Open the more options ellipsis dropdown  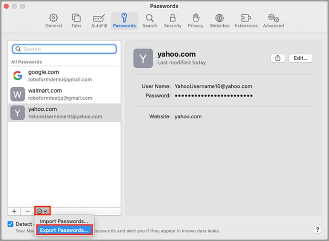pyautogui.click(x=42, y=211)
